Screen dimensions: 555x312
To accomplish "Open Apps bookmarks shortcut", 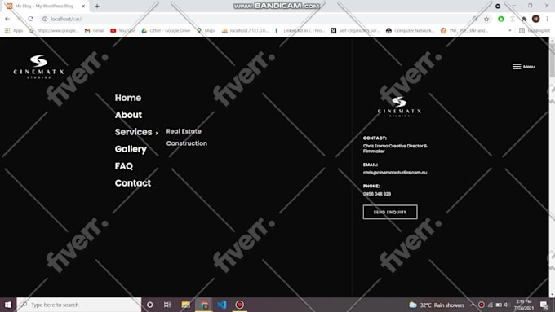I will click(x=14, y=30).
